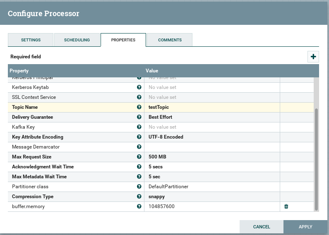This screenshot has height=235, width=329.
Task: Select the Max Metadata Wait Time label
Action: [39, 177]
